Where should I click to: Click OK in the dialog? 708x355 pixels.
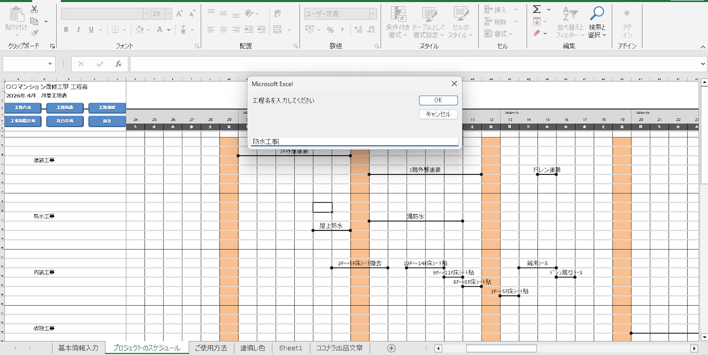[x=438, y=100]
